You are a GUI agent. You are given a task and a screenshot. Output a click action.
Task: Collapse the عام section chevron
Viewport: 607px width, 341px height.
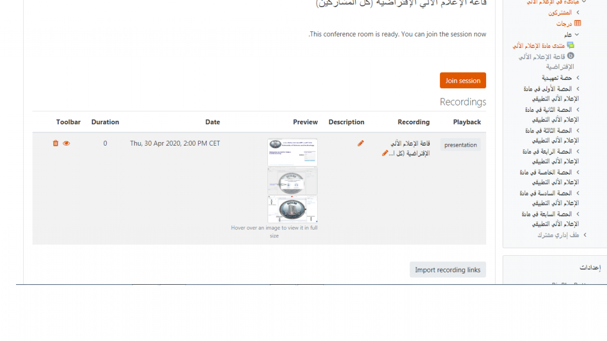tap(577, 34)
